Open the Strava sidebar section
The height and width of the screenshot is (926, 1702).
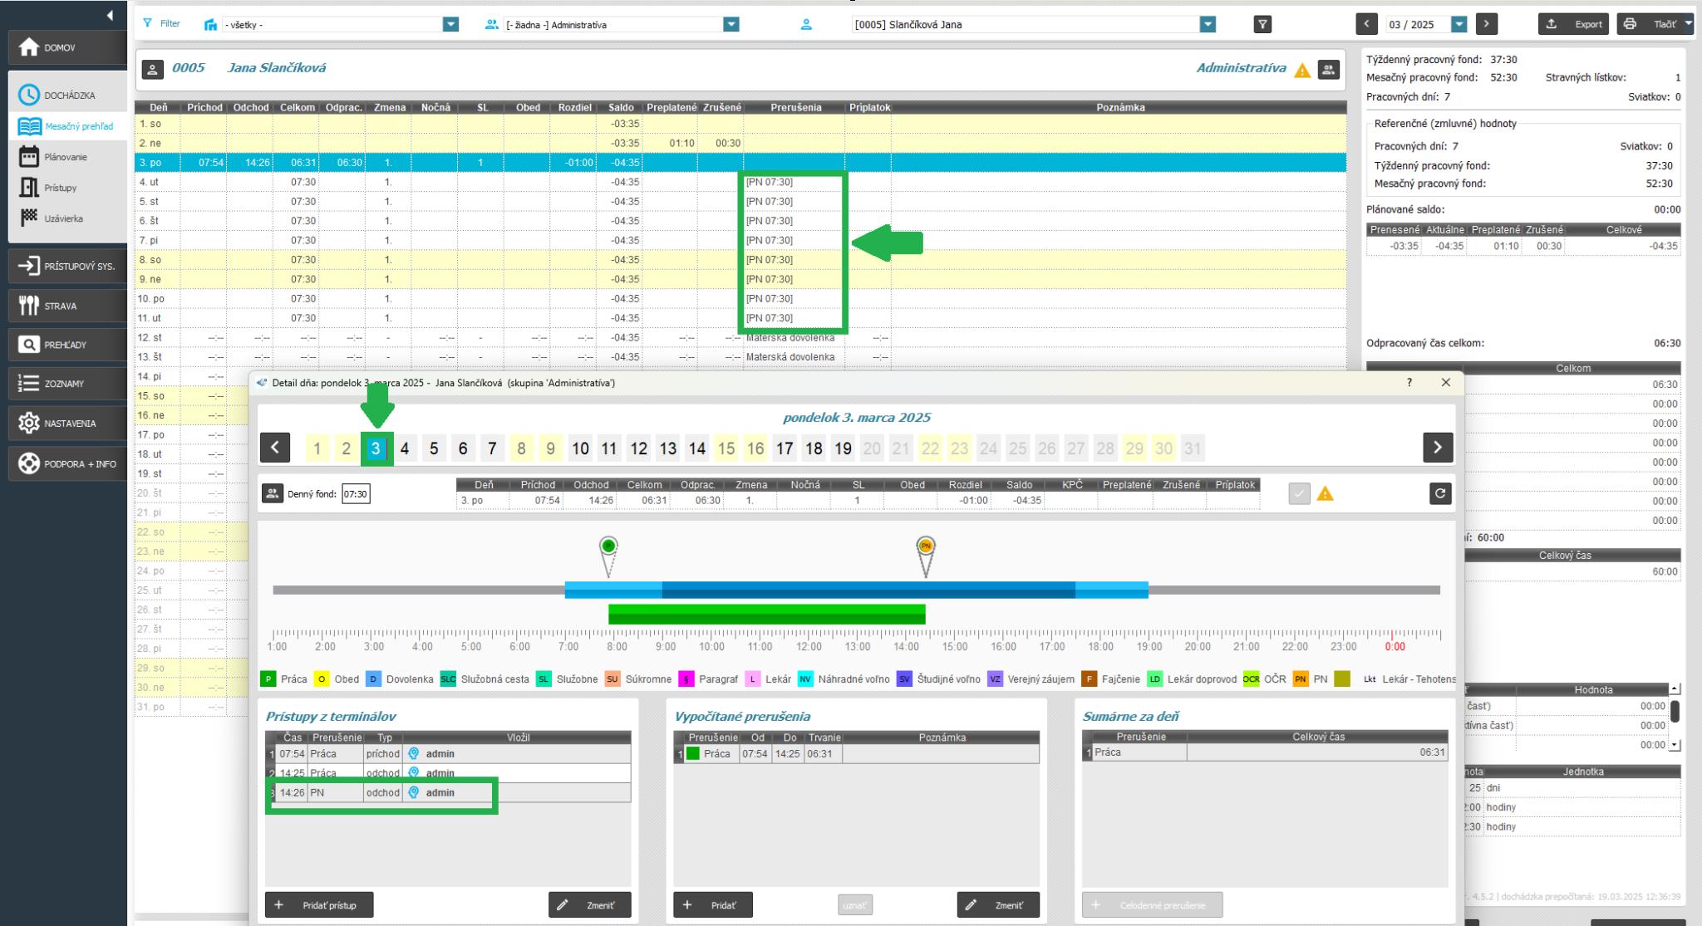(66, 306)
